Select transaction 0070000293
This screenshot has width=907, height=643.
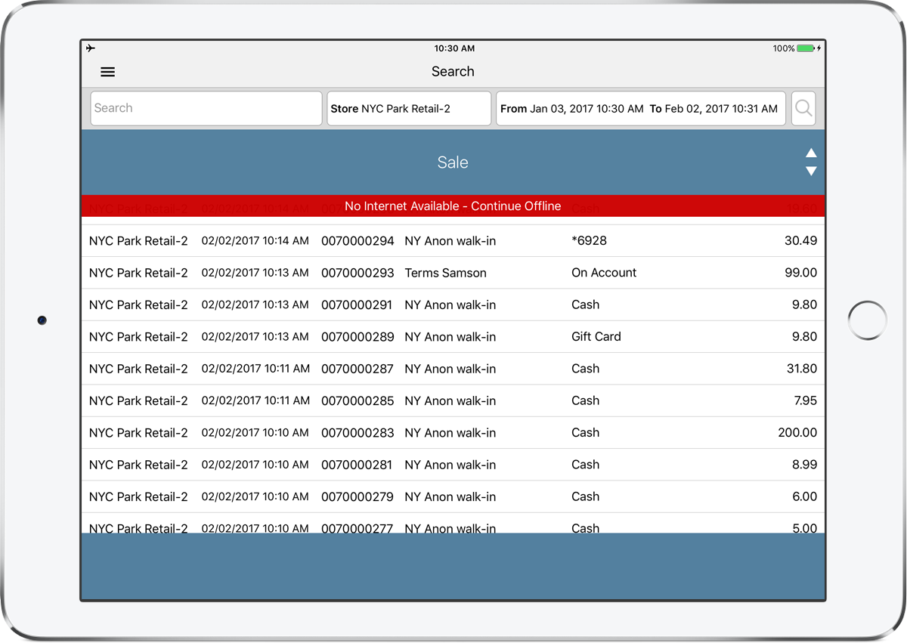pos(453,273)
